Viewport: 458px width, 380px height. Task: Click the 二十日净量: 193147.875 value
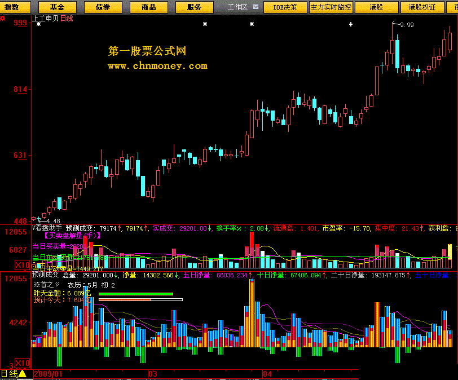click(371, 275)
